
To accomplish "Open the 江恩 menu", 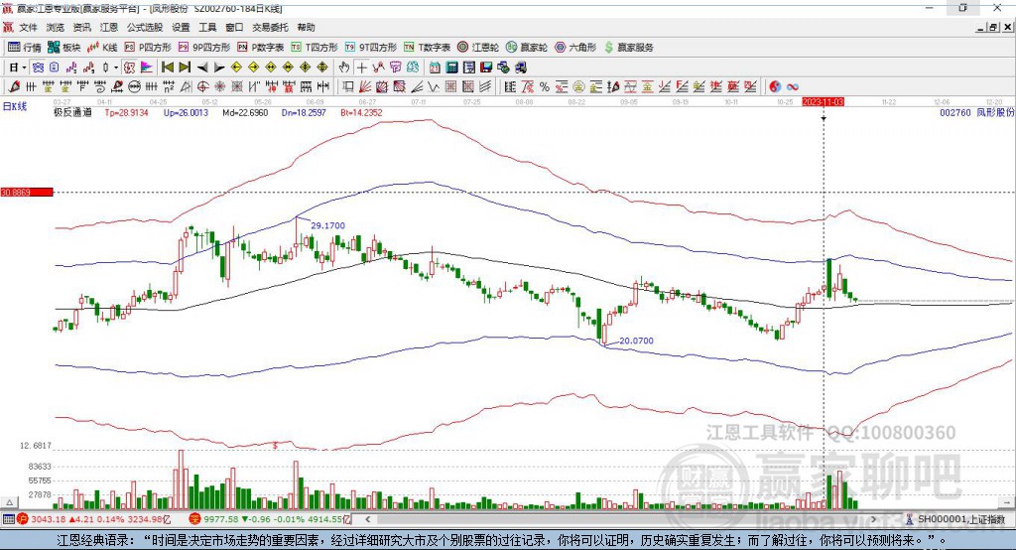I will coord(108,28).
